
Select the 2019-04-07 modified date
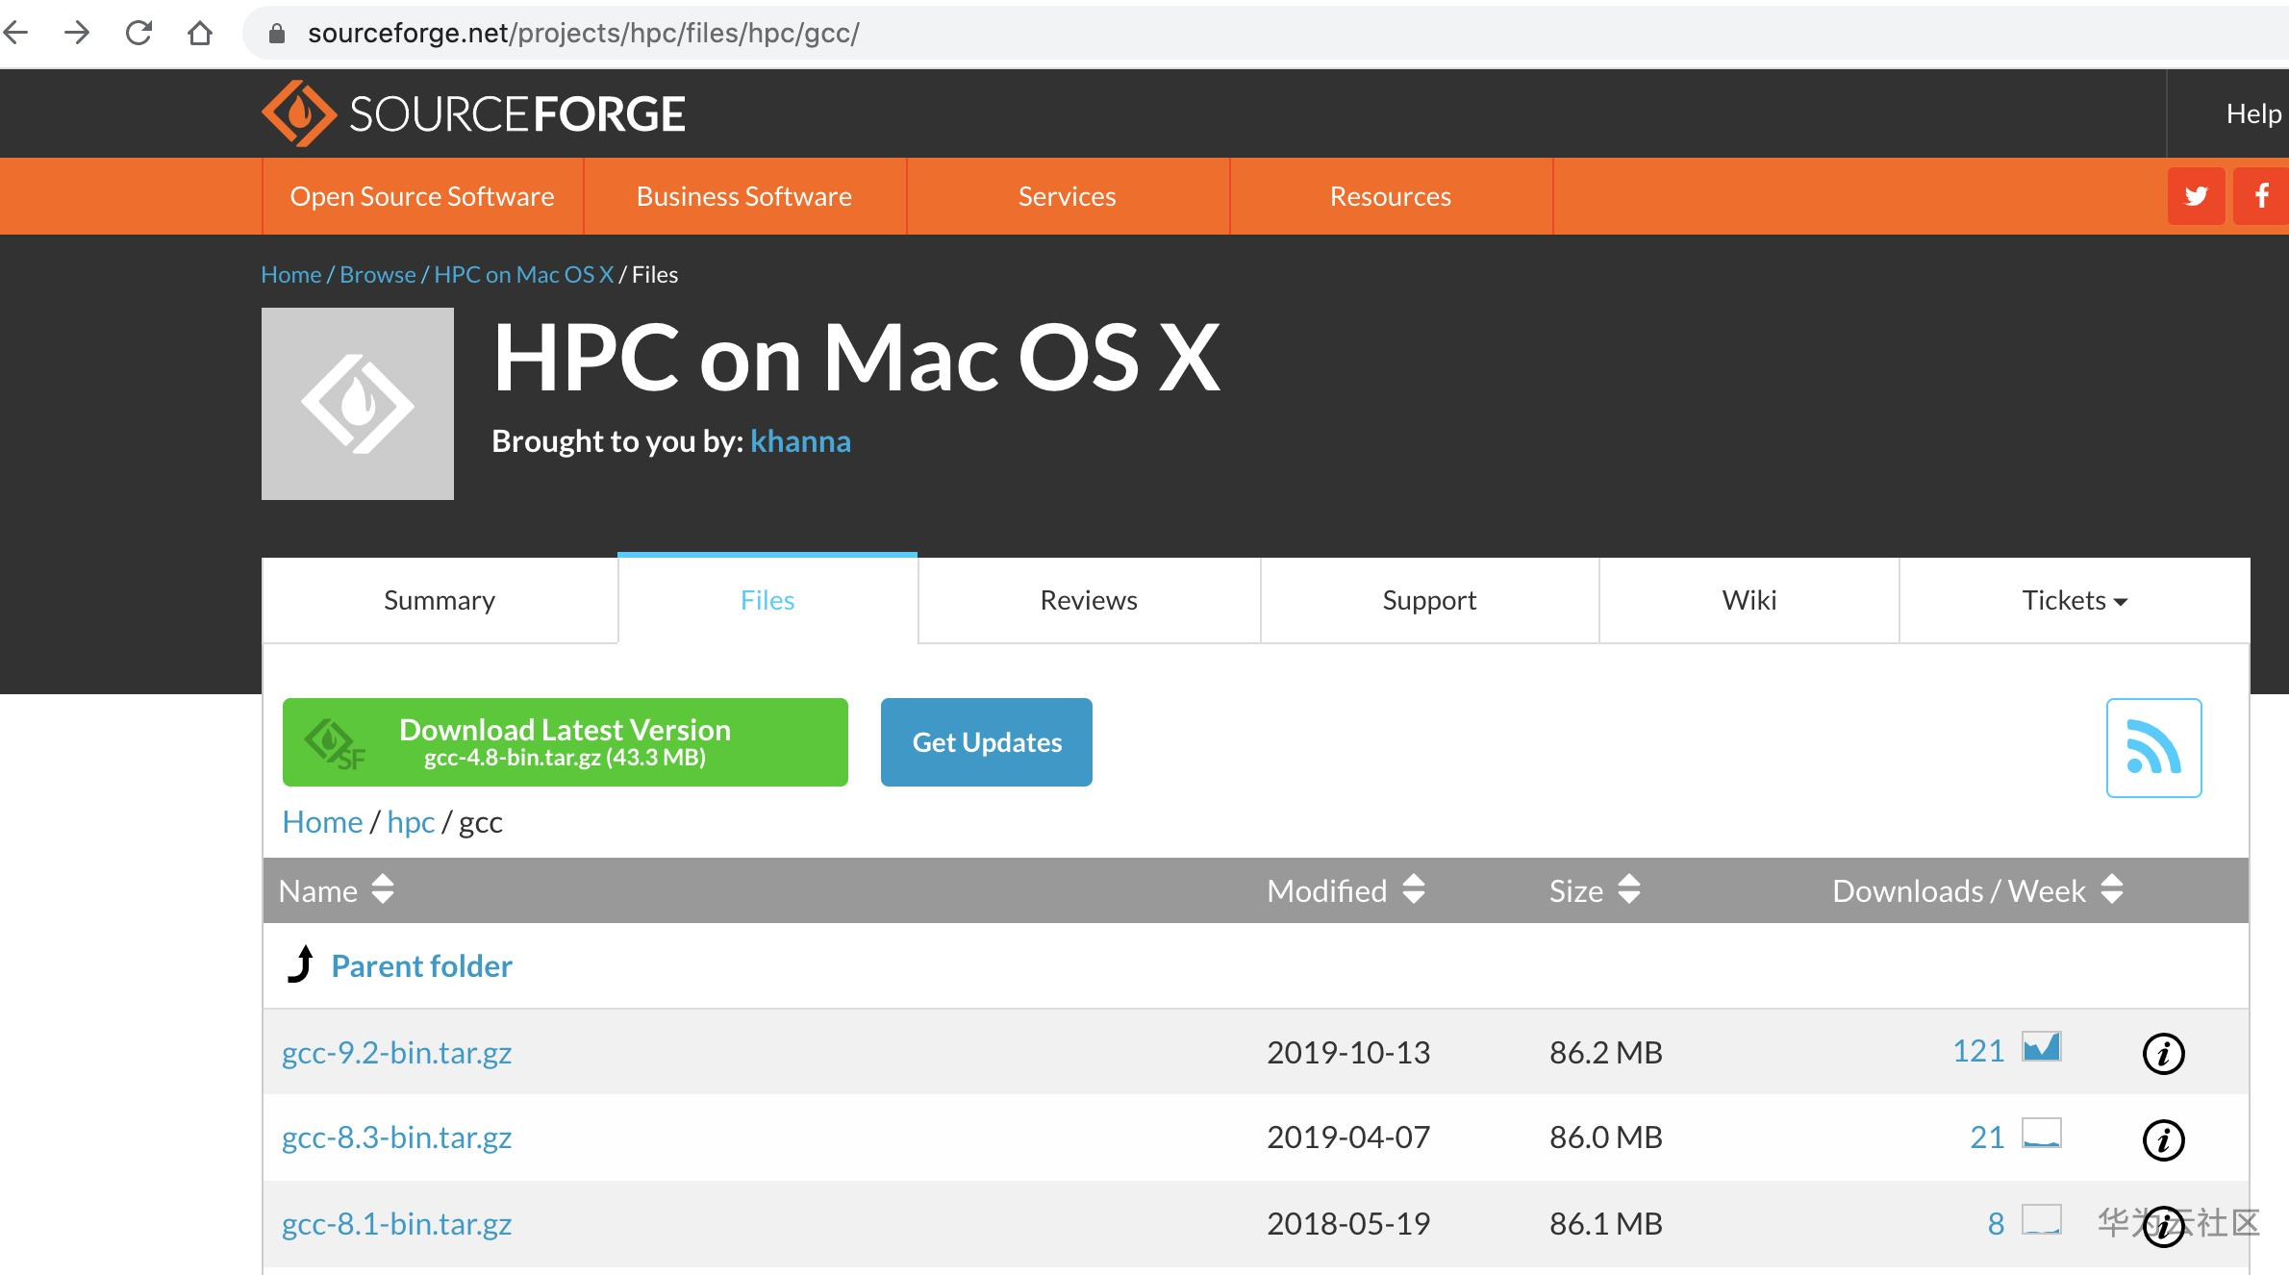1348,1137
